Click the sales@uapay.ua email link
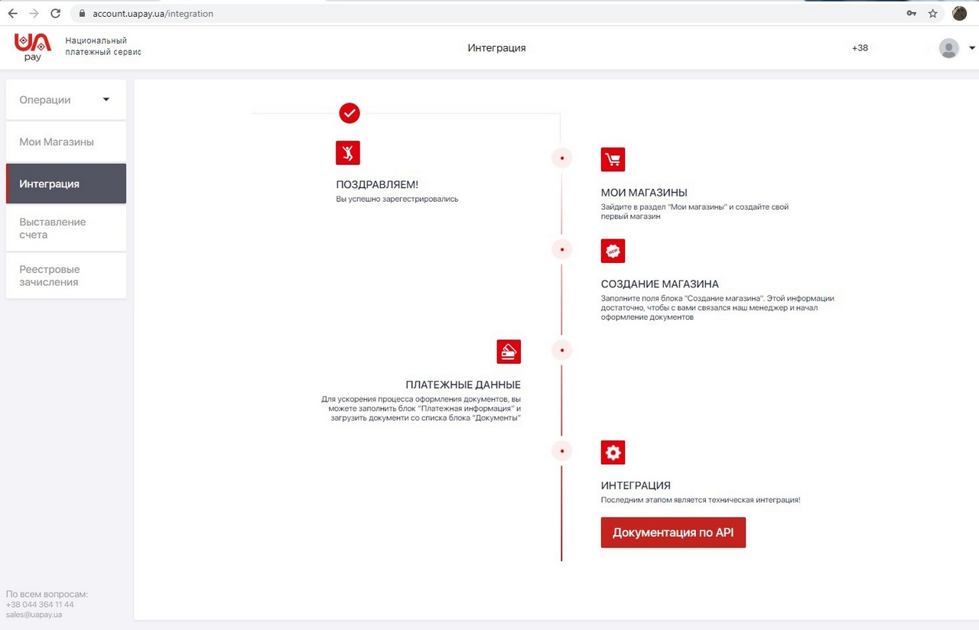This screenshot has height=630, width=979. (34, 615)
